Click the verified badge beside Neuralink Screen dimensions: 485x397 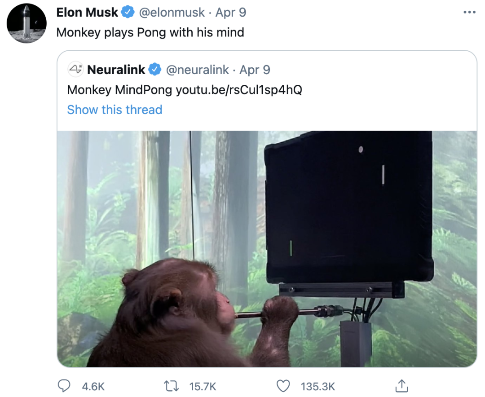tap(155, 70)
